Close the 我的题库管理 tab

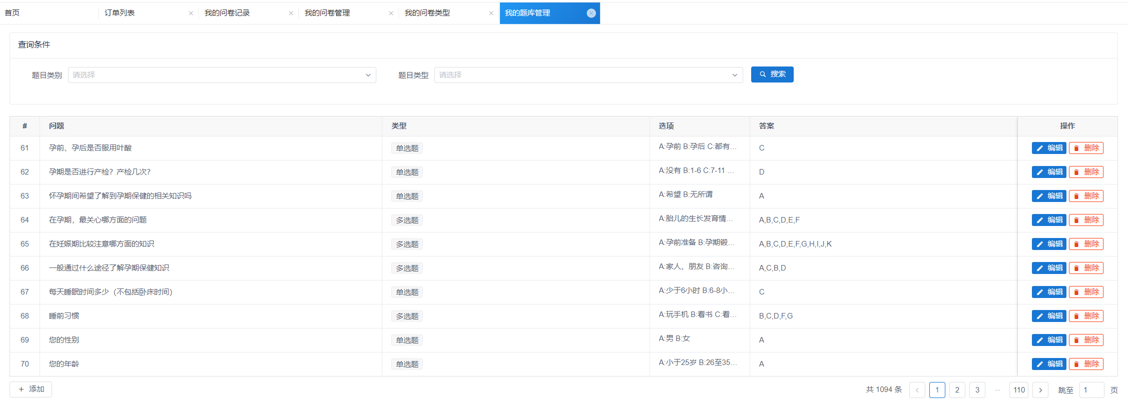(x=591, y=13)
